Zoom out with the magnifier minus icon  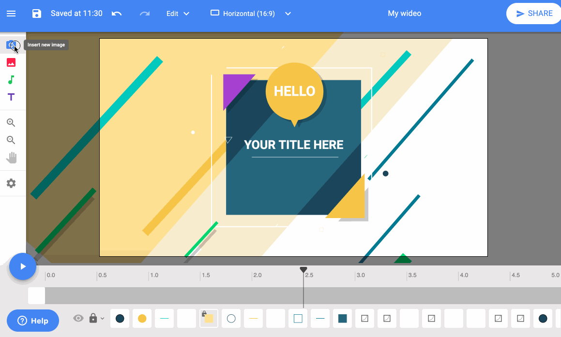click(x=11, y=140)
